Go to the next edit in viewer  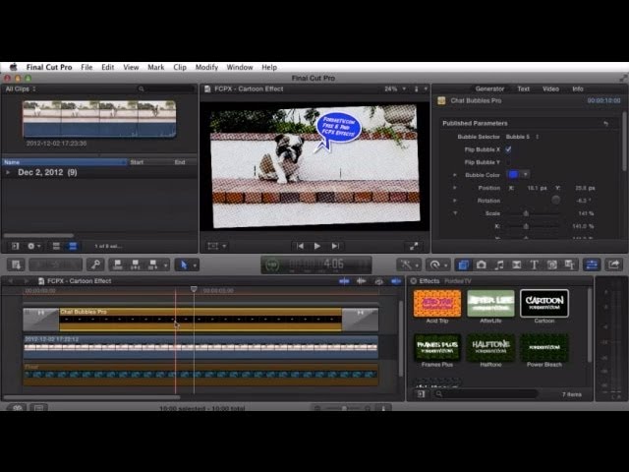pos(335,246)
